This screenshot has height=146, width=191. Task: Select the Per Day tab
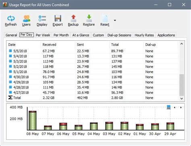tap(27, 35)
